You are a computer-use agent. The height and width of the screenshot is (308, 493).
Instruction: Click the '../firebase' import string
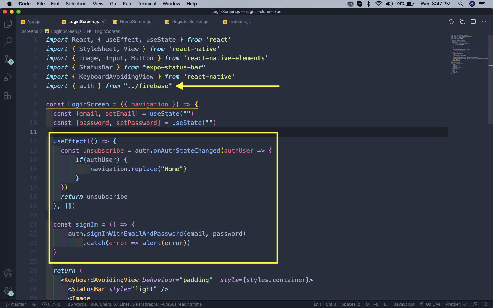coord(148,86)
